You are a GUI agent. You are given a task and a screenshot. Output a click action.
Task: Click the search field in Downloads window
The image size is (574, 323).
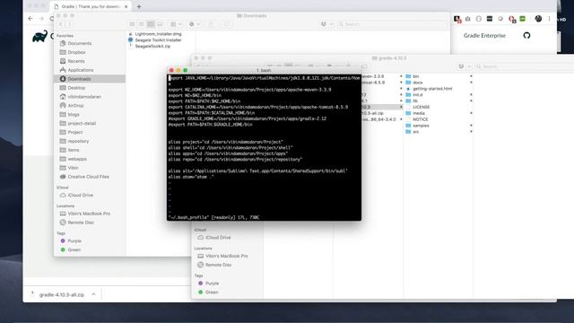click(391, 24)
